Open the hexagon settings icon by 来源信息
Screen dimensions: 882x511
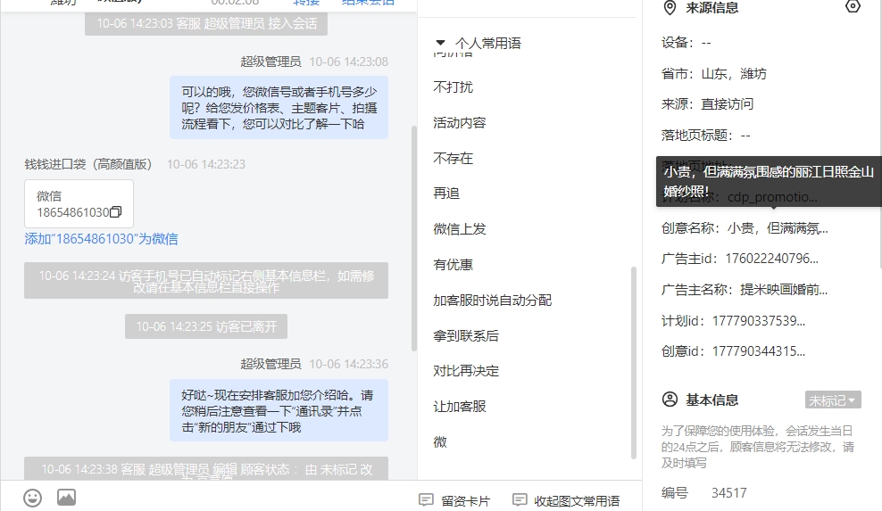[853, 6]
